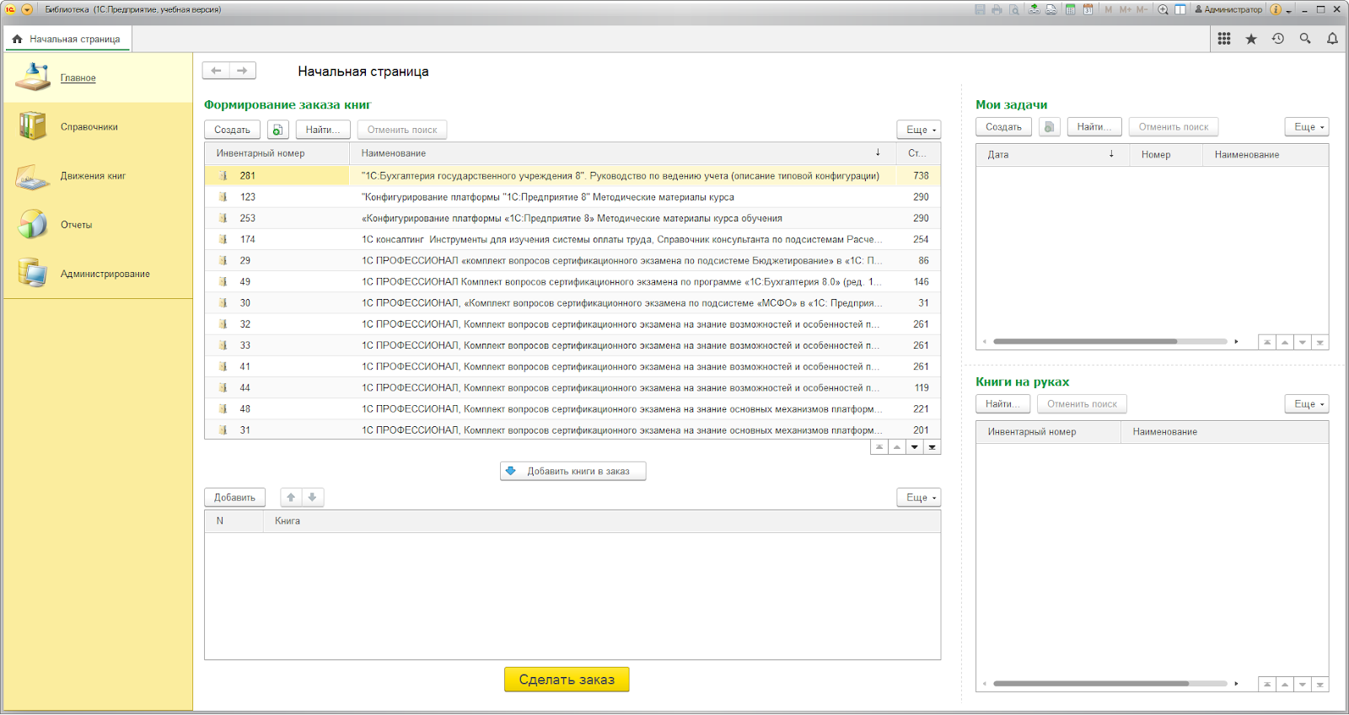The height and width of the screenshot is (715, 1349).
Task: Open the sections grid menu icon
Action: coord(1224,39)
